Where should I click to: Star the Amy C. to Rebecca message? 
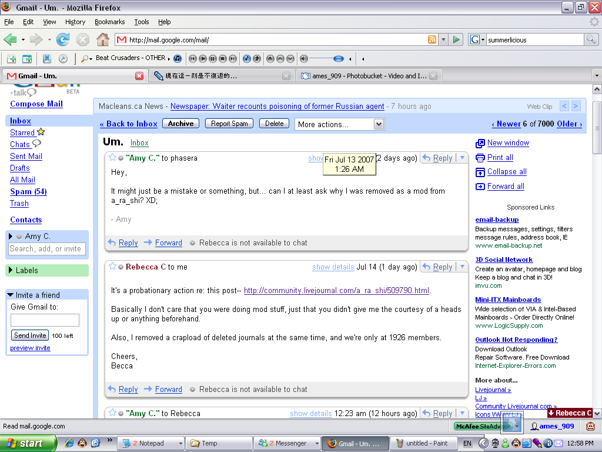112,413
